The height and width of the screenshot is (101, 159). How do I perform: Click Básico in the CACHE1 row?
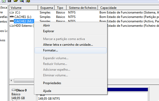61,17
